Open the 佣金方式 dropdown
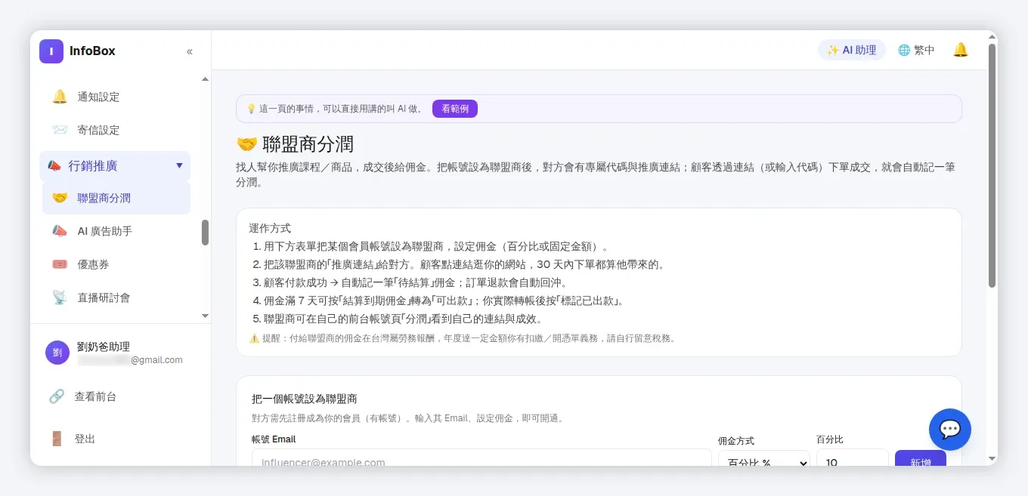The width and height of the screenshot is (1028, 496). click(763, 458)
